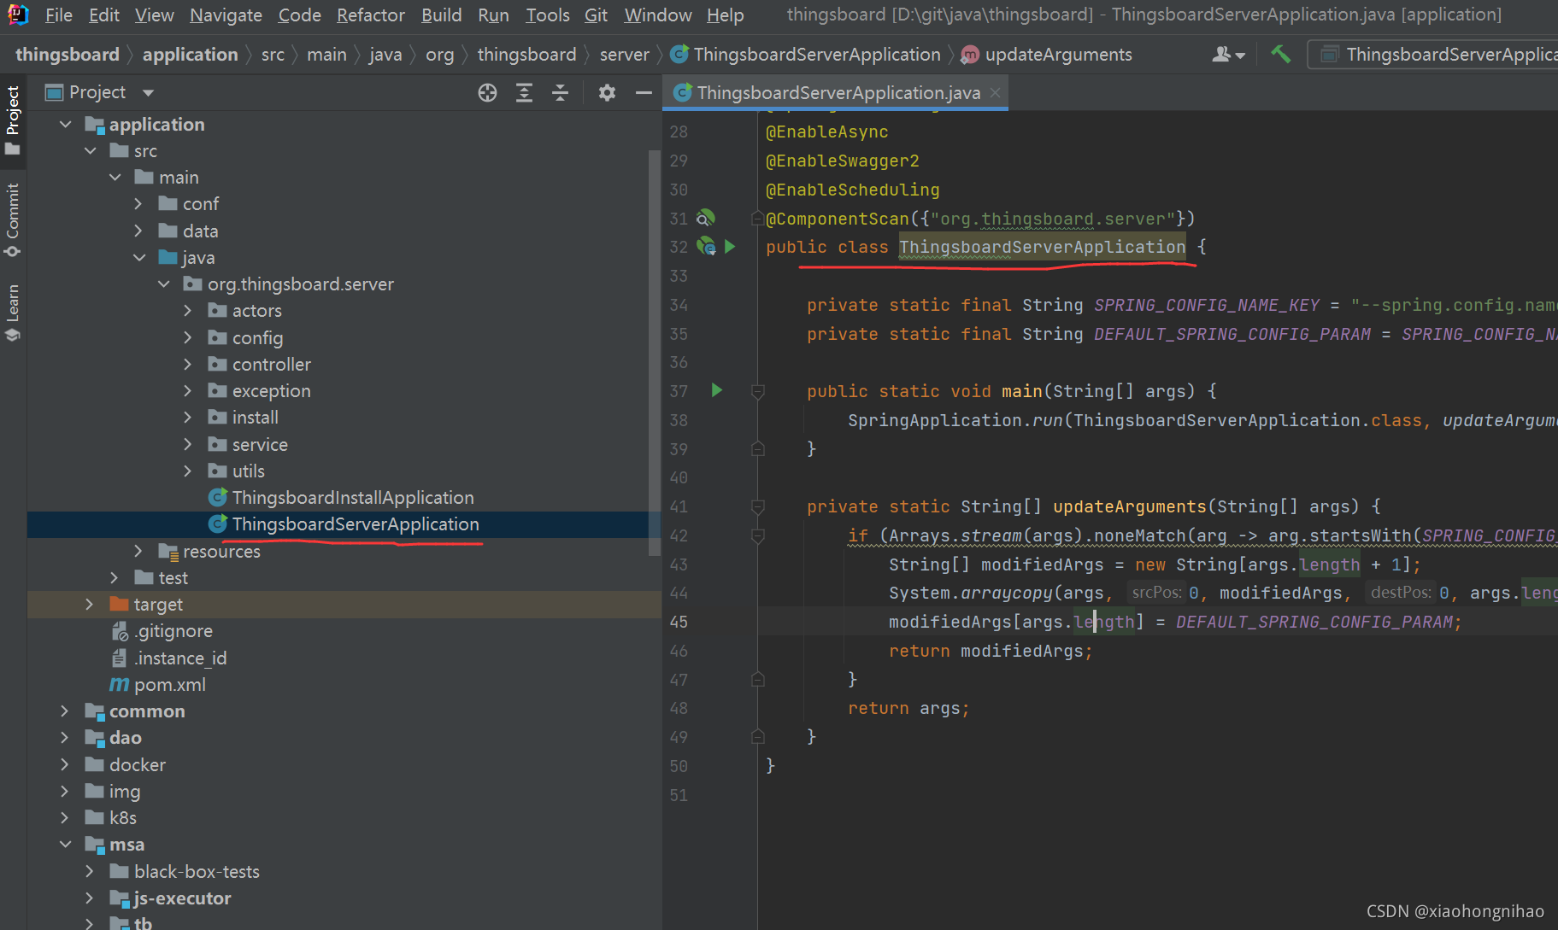Click updateArguments breadcrumb
This screenshot has width=1558, height=930.
[x=1048, y=55]
